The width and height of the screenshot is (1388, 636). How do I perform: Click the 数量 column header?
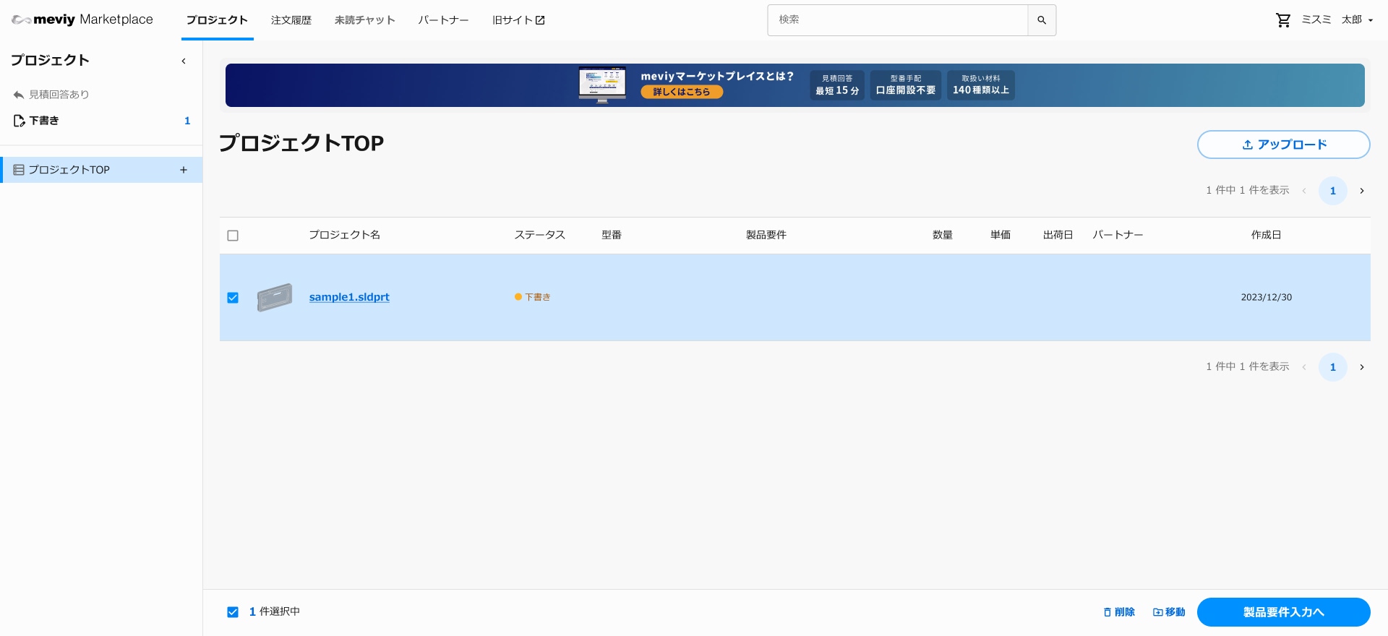[x=943, y=235]
